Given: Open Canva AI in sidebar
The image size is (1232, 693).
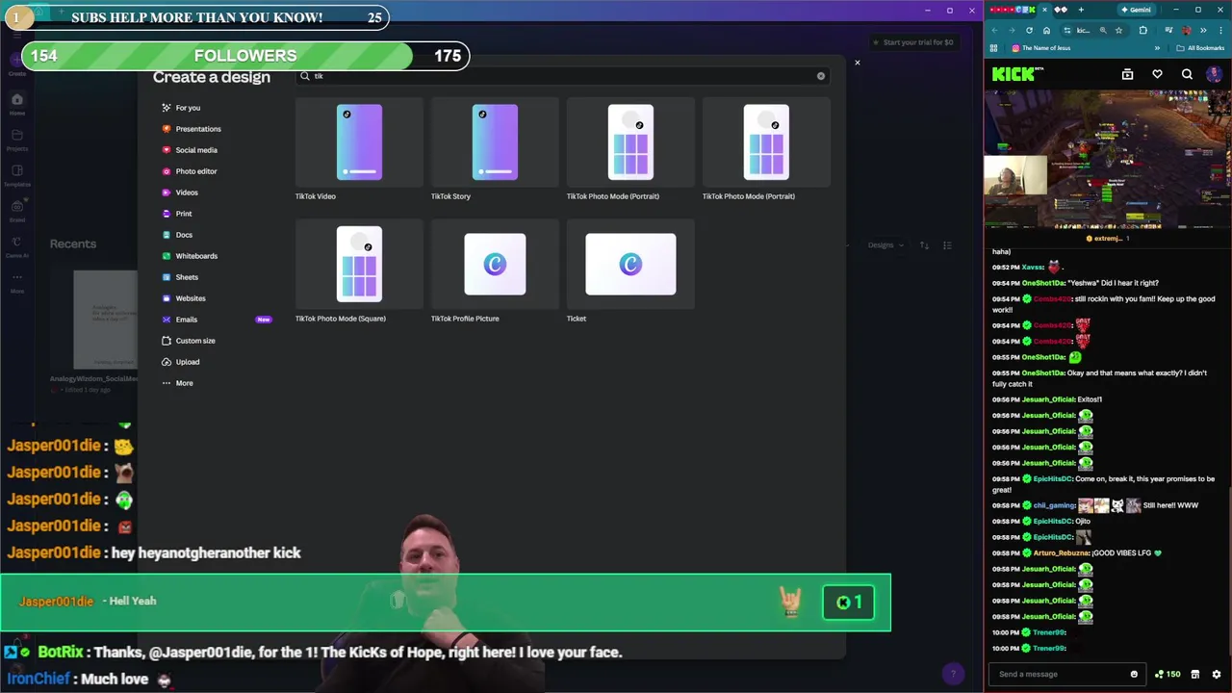Looking at the screenshot, I should [17, 246].
